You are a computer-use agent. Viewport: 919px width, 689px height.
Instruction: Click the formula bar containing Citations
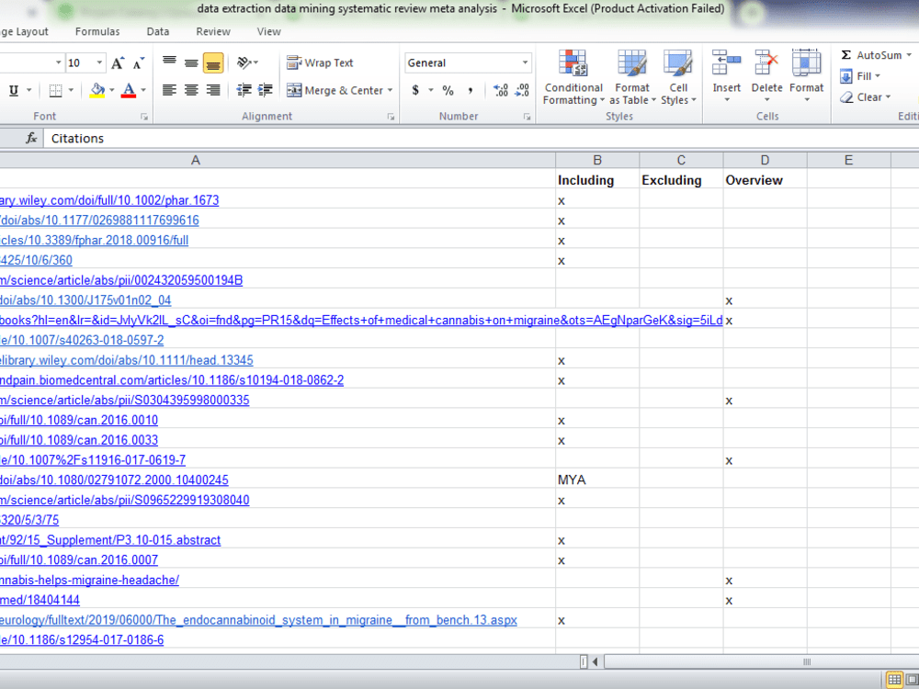(x=481, y=139)
